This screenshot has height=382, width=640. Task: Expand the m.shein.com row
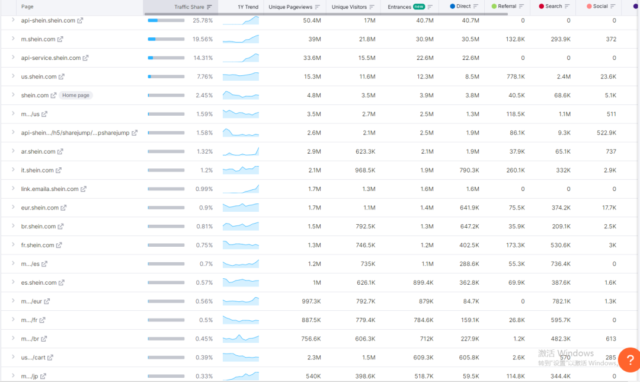(x=13, y=39)
